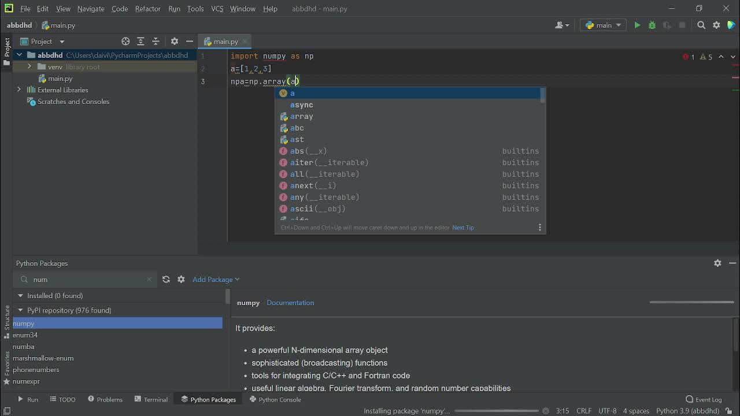The image size is (740, 416).
Task: Cancel numpy installation progress
Action: click(545, 411)
